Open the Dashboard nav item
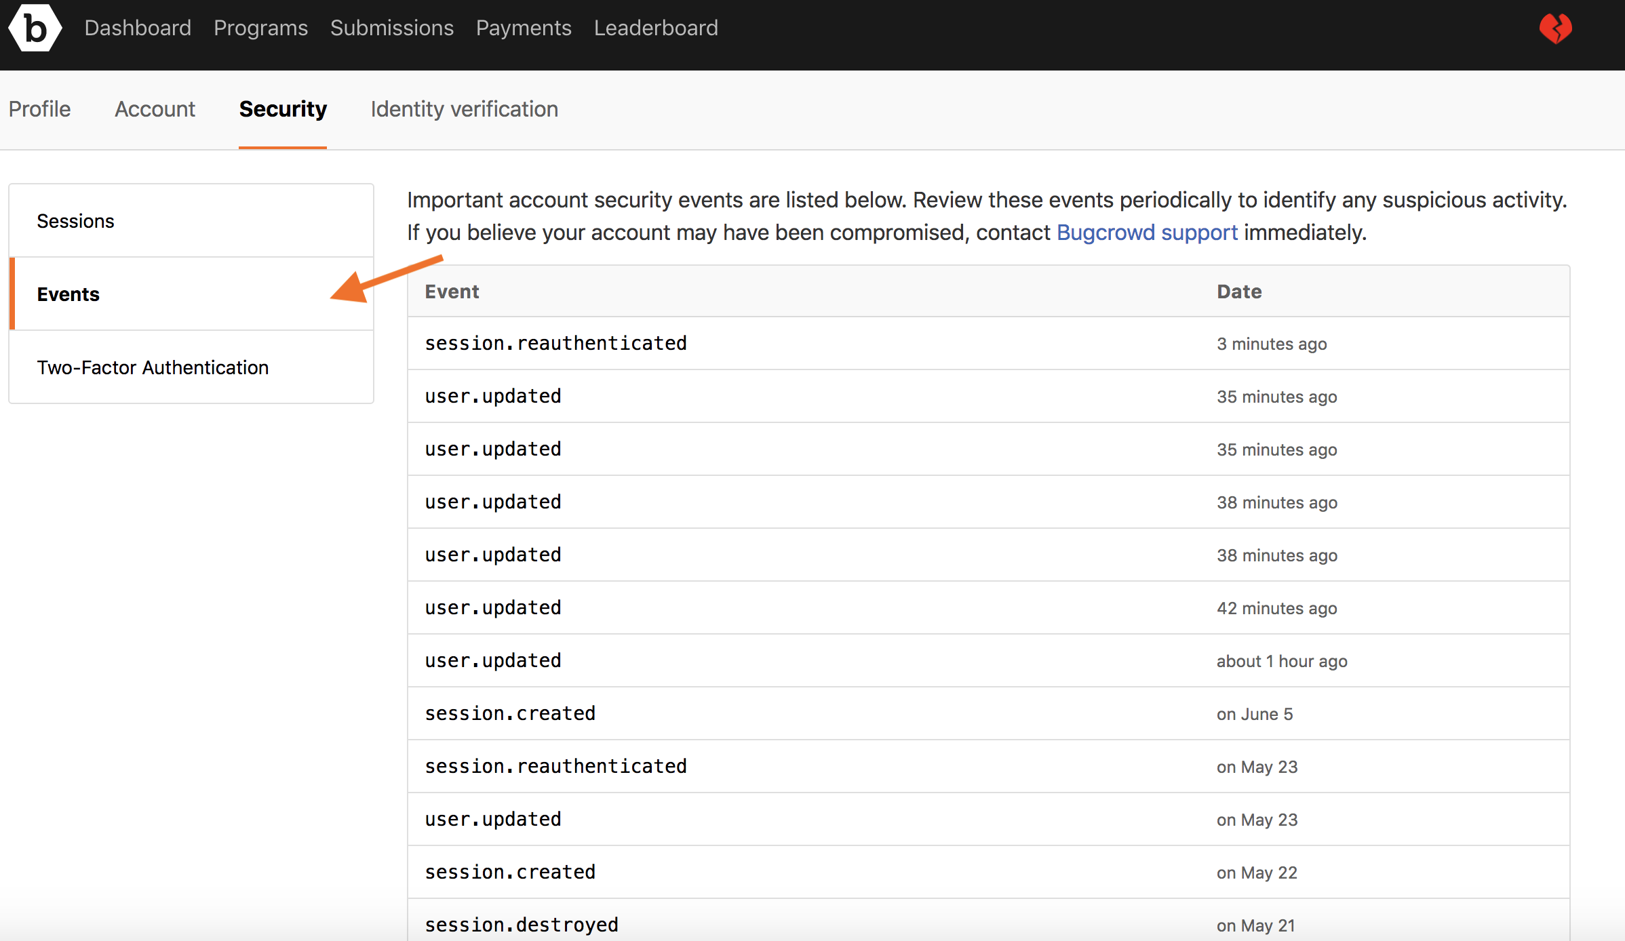1625x941 pixels. [x=138, y=28]
